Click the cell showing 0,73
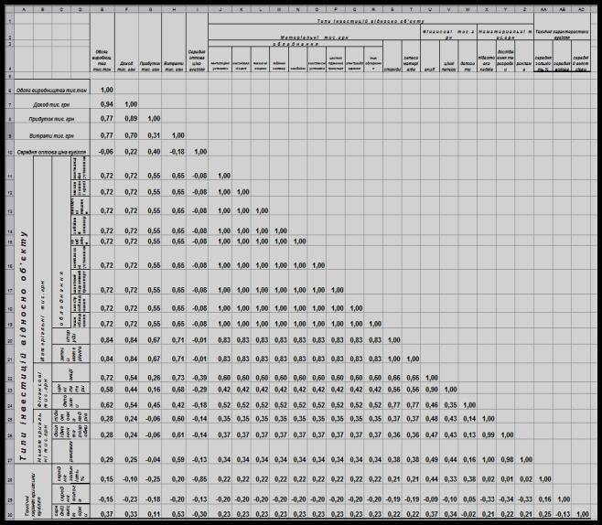Viewport: 602px width, 525px height. coord(174,372)
